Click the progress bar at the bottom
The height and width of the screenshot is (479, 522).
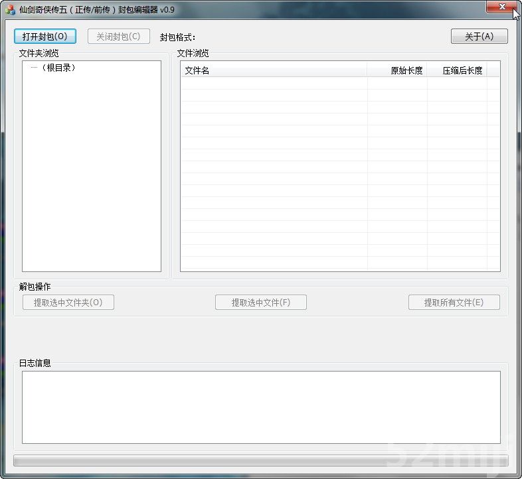coord(260,460)
